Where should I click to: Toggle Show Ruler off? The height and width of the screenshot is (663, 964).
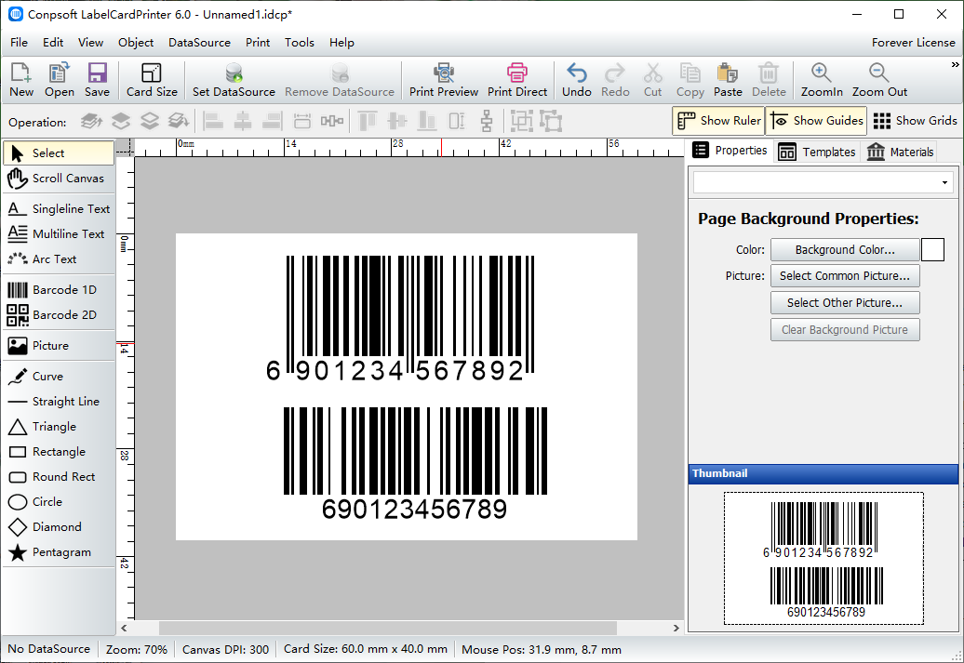(718, 121)
